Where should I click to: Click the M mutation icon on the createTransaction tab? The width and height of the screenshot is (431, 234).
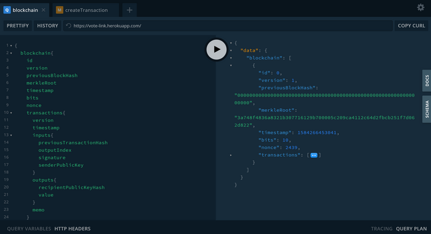tap(59, 10)
